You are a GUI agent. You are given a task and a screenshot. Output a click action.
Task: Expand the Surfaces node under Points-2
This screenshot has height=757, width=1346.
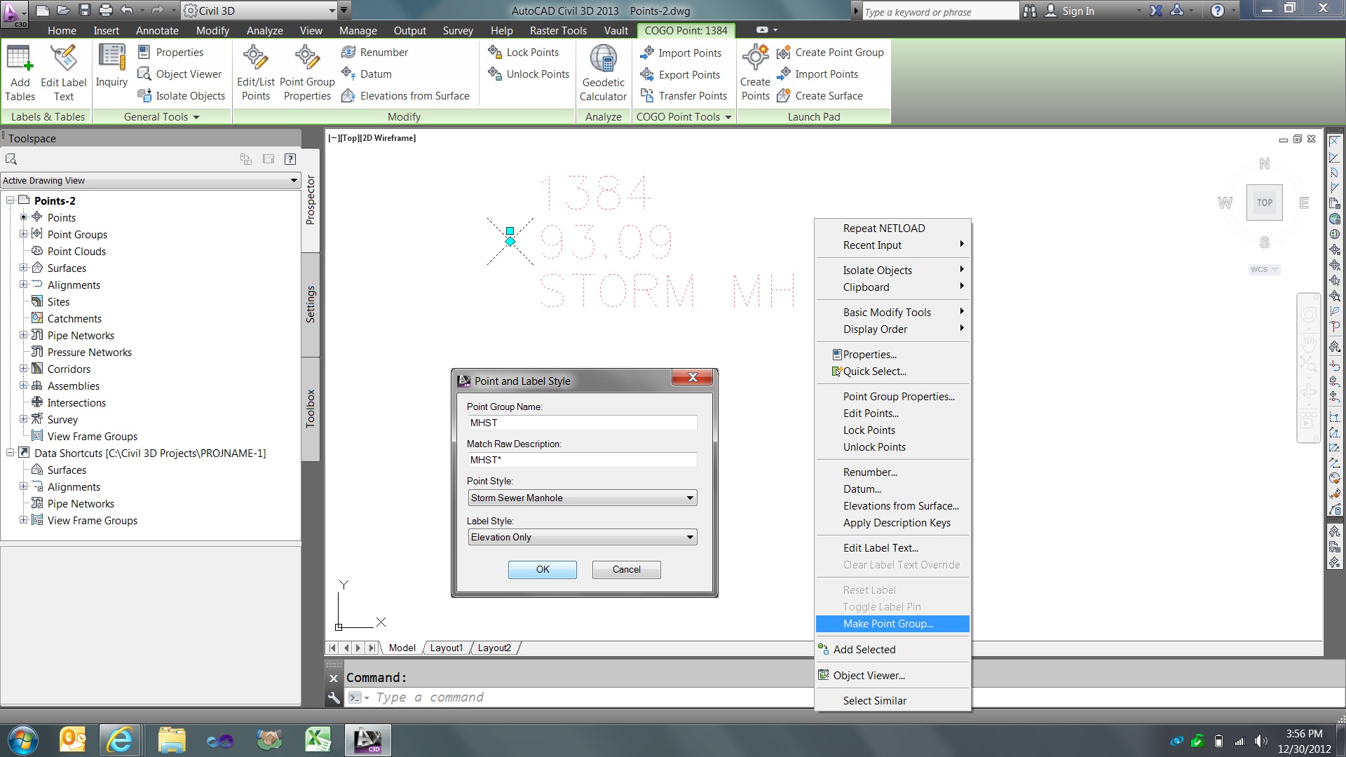click(23, 268)
